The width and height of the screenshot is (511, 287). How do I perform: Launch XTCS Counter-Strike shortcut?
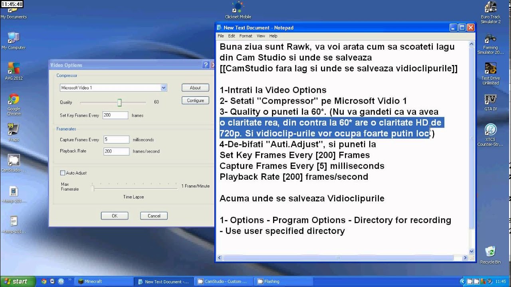[491, 135]
